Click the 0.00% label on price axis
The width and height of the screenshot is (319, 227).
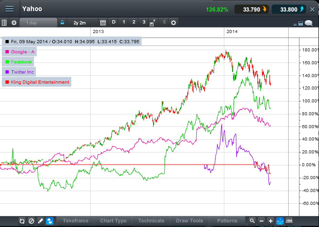(x=309, y=165)
